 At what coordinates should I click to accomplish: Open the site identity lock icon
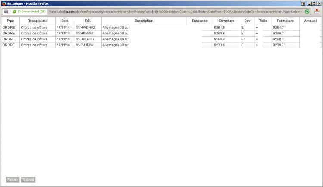pos(14,12)
